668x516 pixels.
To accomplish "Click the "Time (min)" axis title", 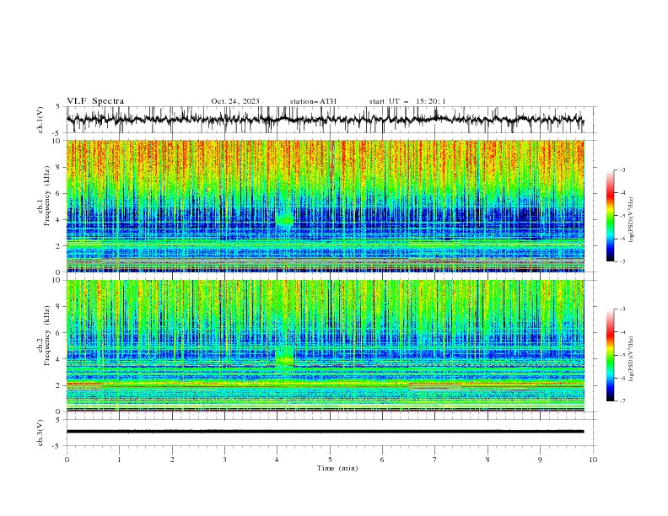I will point(337,468).
